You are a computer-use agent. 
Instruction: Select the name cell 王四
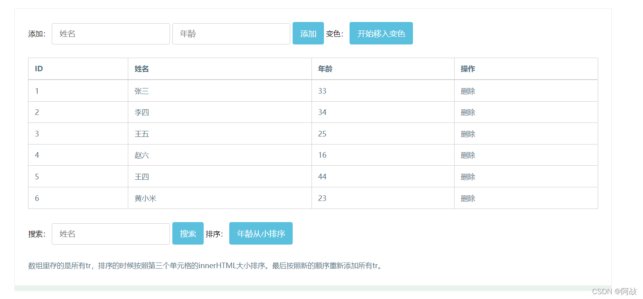pyautogui.click(x=220, y=177)
